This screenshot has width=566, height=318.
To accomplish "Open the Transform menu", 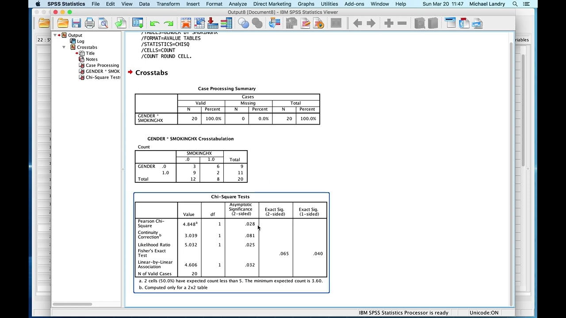I will pyautogui.click(x=168, y=4).
